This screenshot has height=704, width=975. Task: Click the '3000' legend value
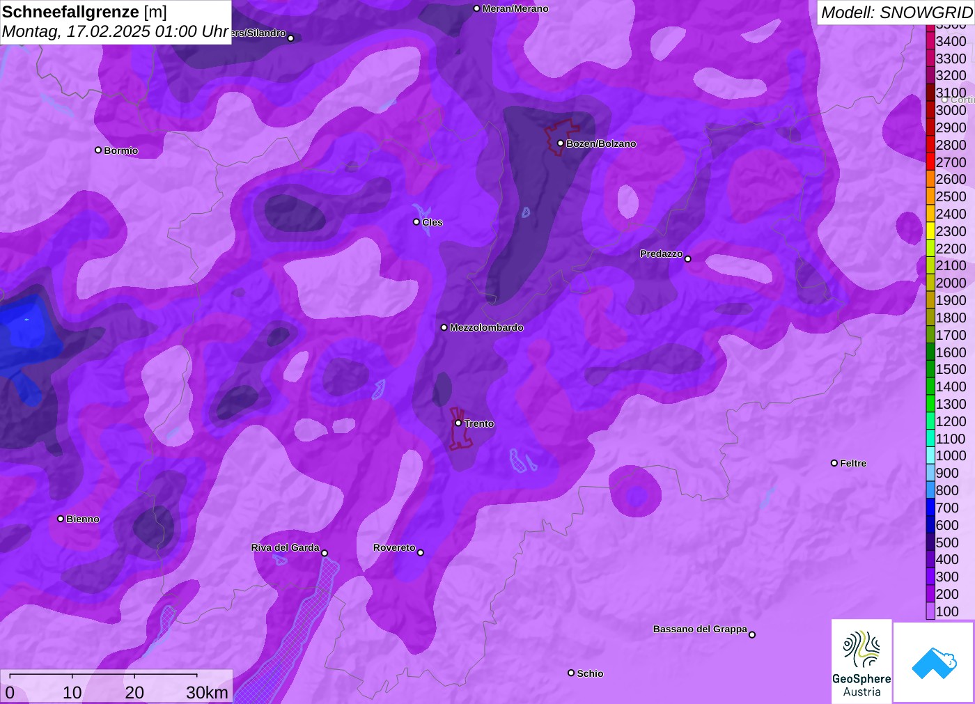pos(951,110)
